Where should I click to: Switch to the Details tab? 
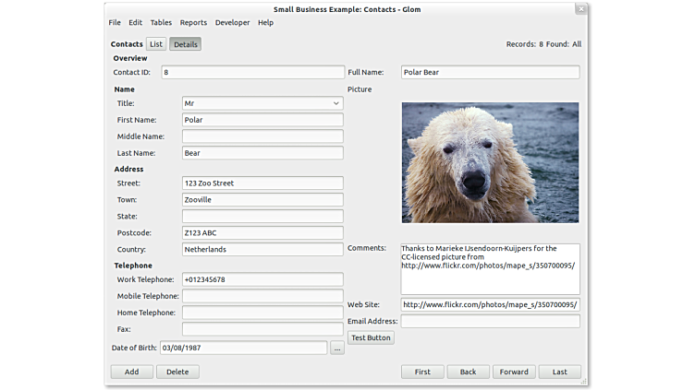186,44
